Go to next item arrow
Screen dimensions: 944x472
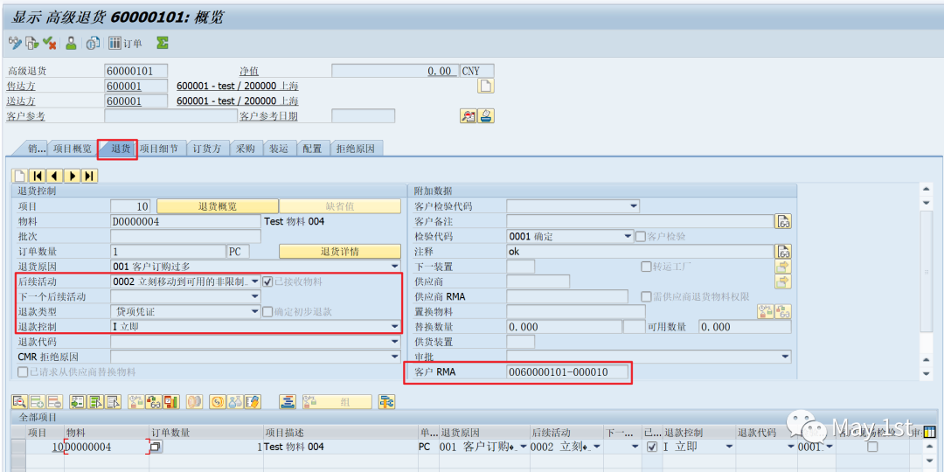(x=73, y=176)
